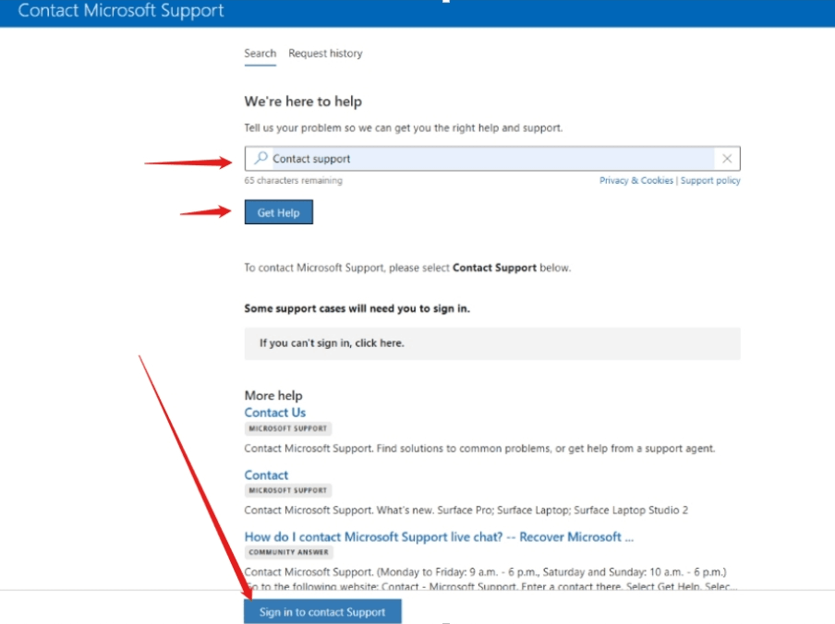Image resolution: width=835 pixels, height=624 pixels.
Task: Click the Get Help button
Action: [279, 212]
